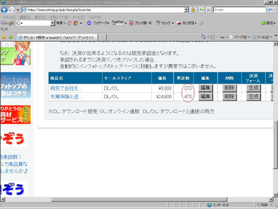
Task: Click 編集 button for 病気で会社を row
Action: [205, 88]
